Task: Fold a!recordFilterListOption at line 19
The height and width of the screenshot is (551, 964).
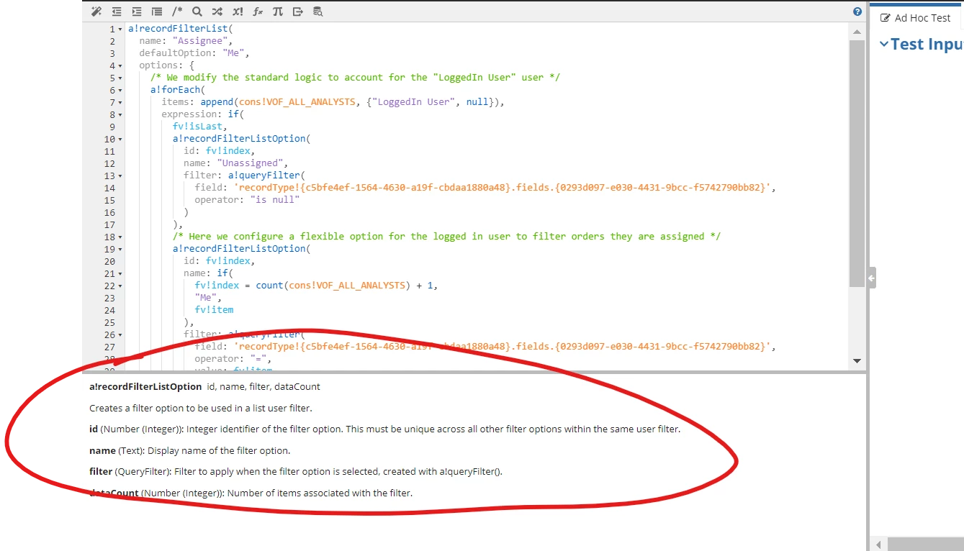Action: click(120, 250)
